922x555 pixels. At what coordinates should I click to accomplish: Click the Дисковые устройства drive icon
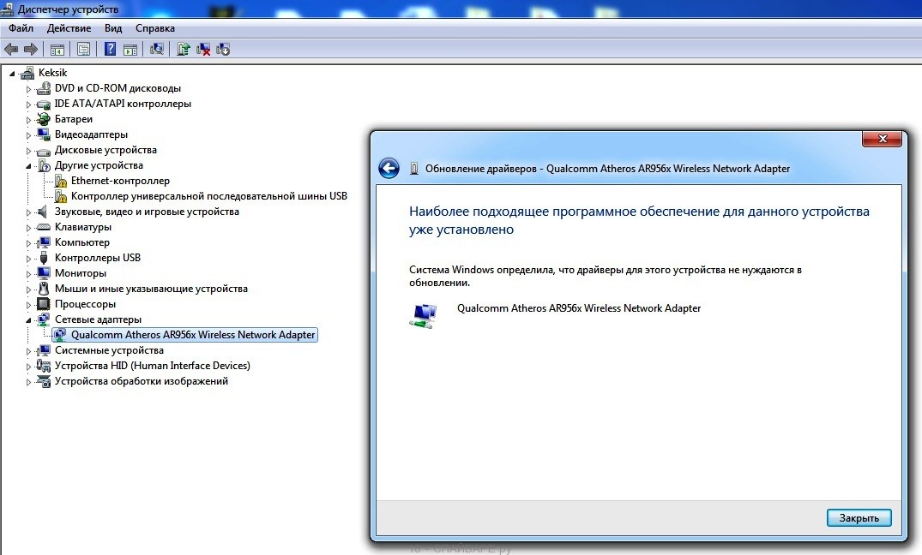pyautogui.click(x=44, y=151)
